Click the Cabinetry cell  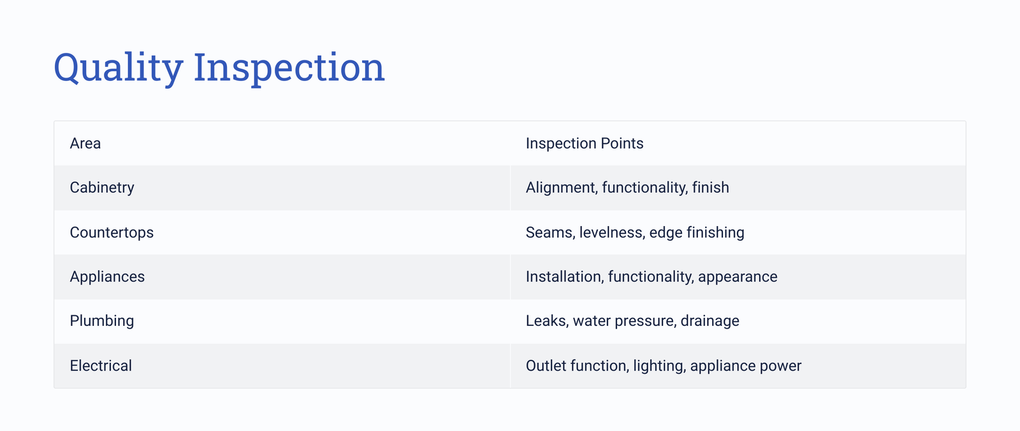tap(282, 188)
